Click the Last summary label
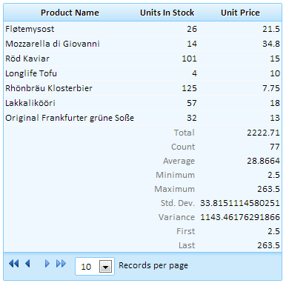The width and height of the screenshot is (286, 286). coord(187,245)
